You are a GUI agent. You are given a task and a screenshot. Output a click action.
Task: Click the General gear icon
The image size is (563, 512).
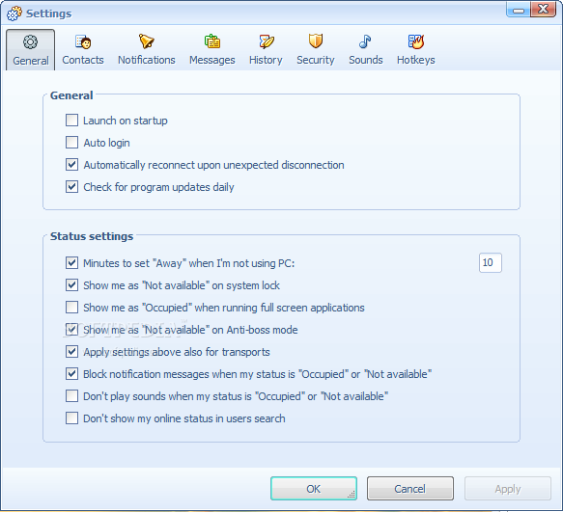coord(30,42)
